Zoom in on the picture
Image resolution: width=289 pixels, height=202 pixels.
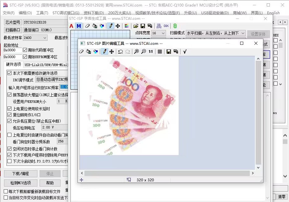pos(136,52)
